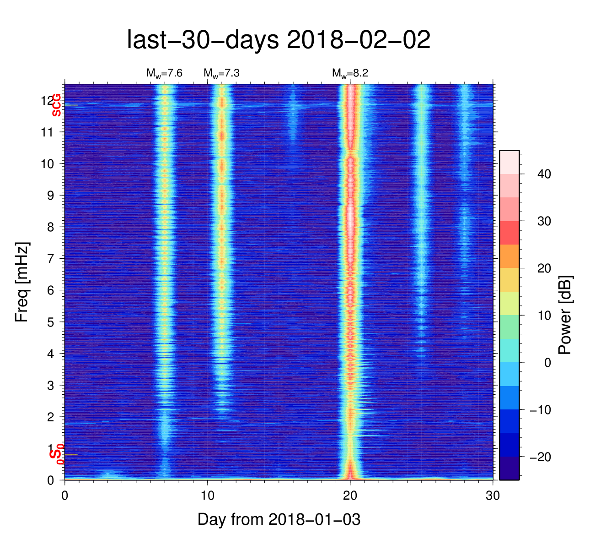Click the plot title last-30-days 2018-02-02
The image size is (590, 545).
279,40
